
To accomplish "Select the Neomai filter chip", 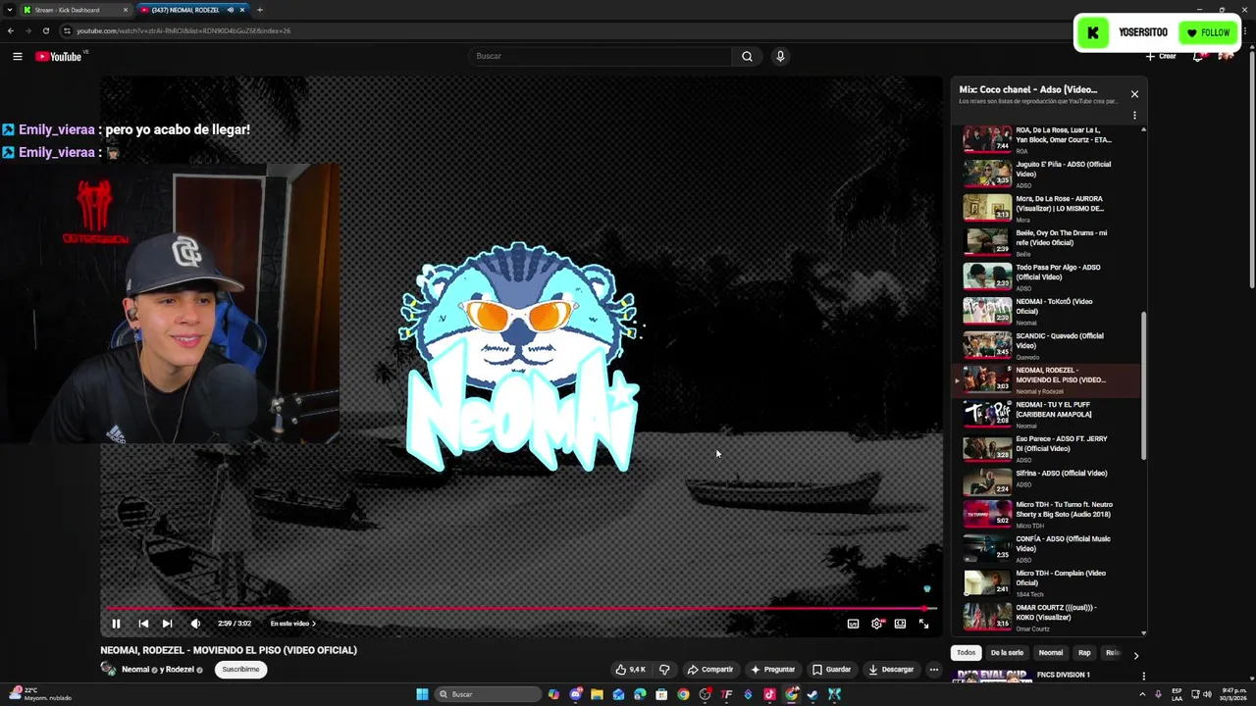I will coord(1051,653).
